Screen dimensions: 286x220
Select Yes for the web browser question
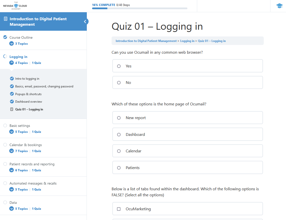[187, 66]
